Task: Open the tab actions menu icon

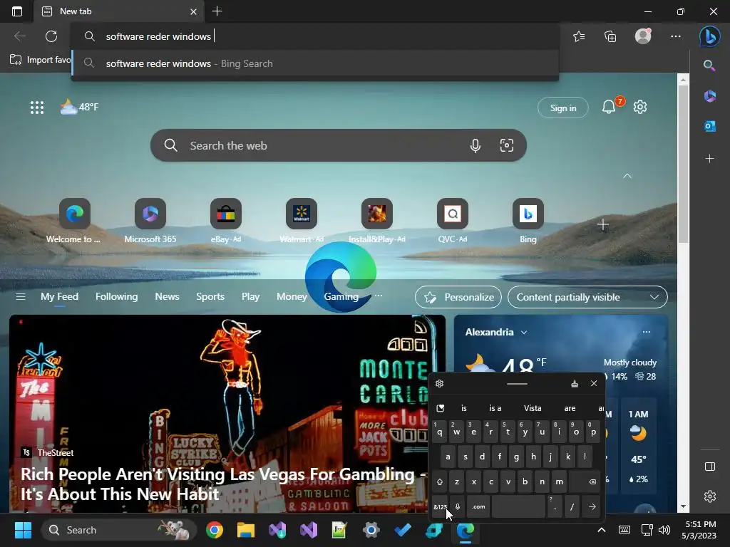Action: point(17,11)
